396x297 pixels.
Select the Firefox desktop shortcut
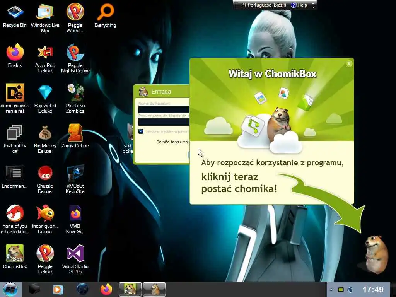click(15, 56)
